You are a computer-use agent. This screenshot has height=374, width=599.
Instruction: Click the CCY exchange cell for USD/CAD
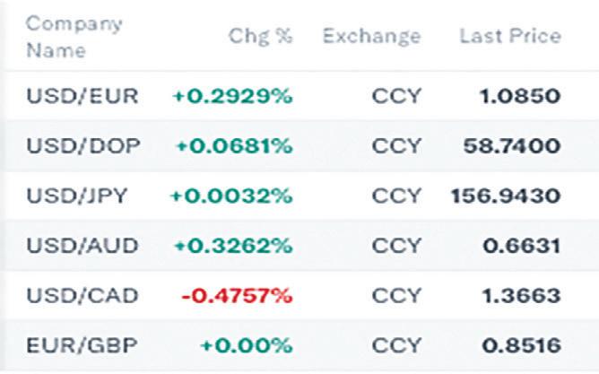(x=395, y=295)
